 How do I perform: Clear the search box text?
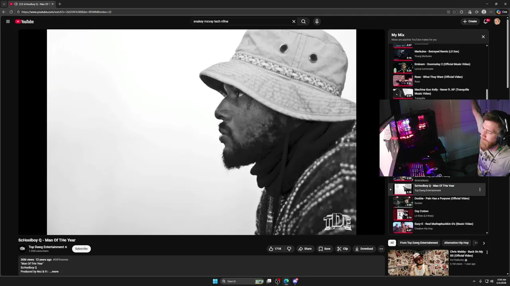(294, 21)
